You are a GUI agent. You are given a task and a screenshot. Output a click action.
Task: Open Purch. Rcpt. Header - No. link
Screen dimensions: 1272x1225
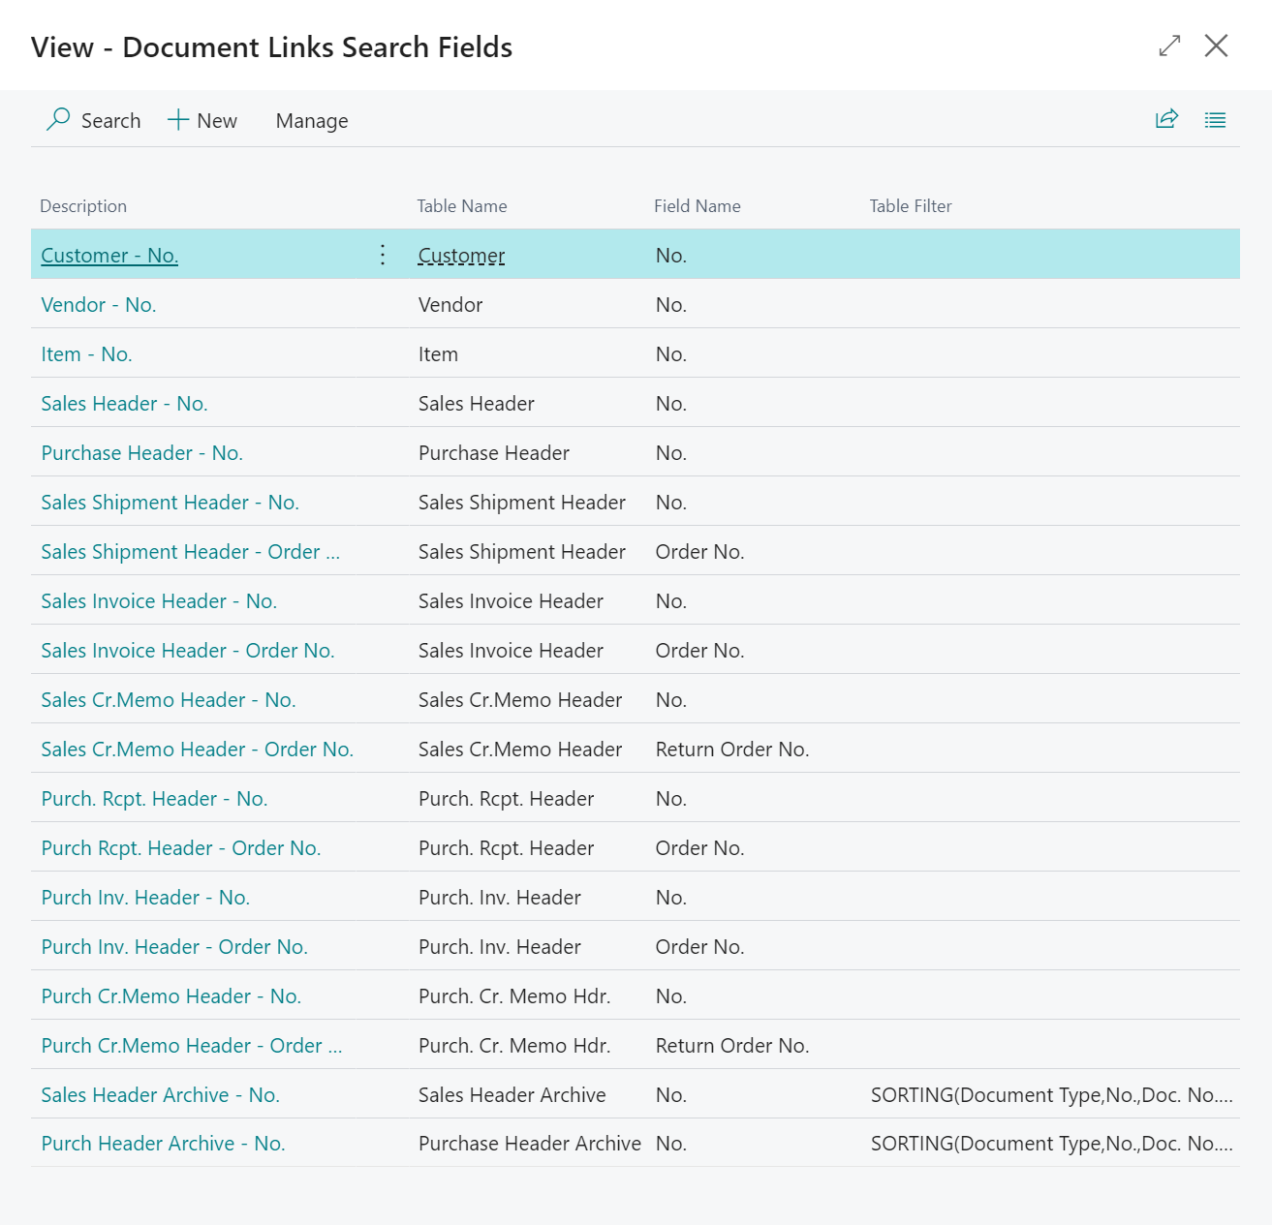tap(154, 799)
